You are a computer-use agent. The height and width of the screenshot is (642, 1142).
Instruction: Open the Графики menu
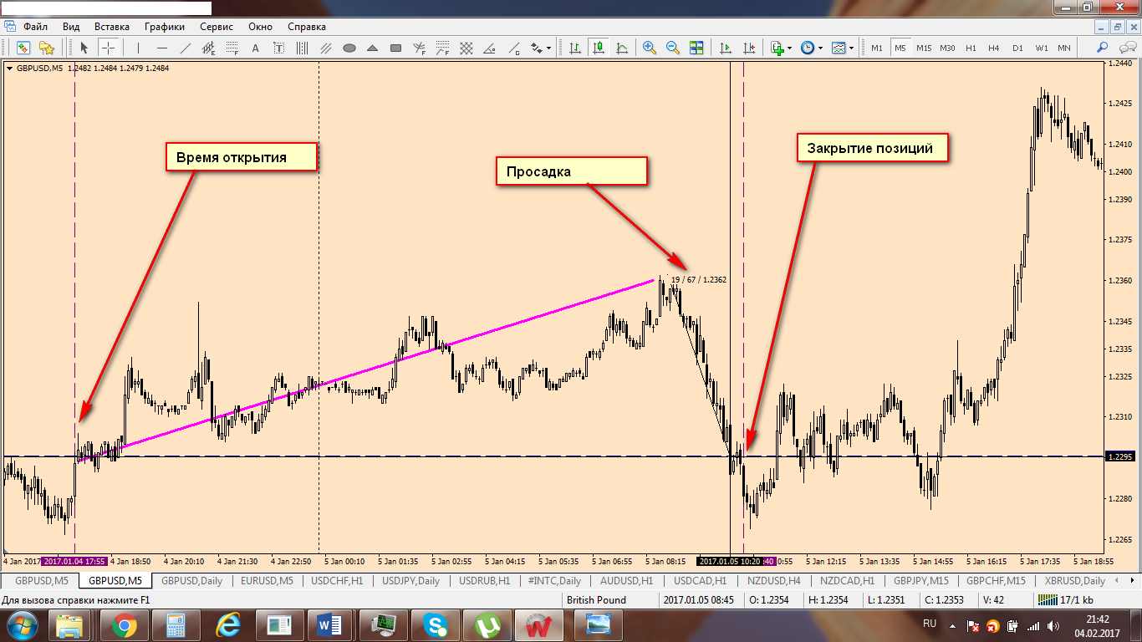pos(165,27)
